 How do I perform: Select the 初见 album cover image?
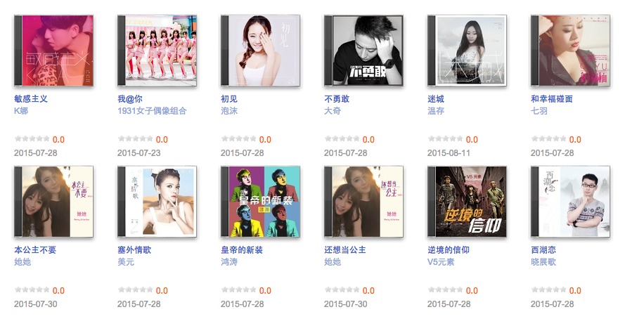[x=260, y=51]
